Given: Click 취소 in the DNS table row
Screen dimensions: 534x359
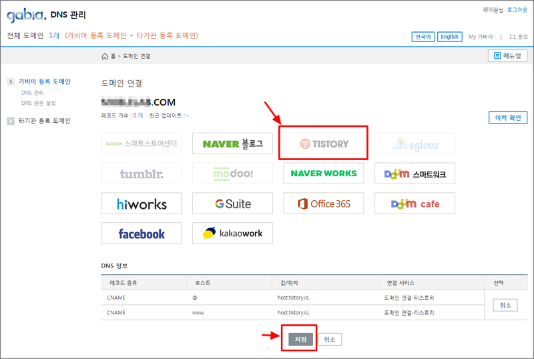Looking at the screenshot, I should point(505,305).
